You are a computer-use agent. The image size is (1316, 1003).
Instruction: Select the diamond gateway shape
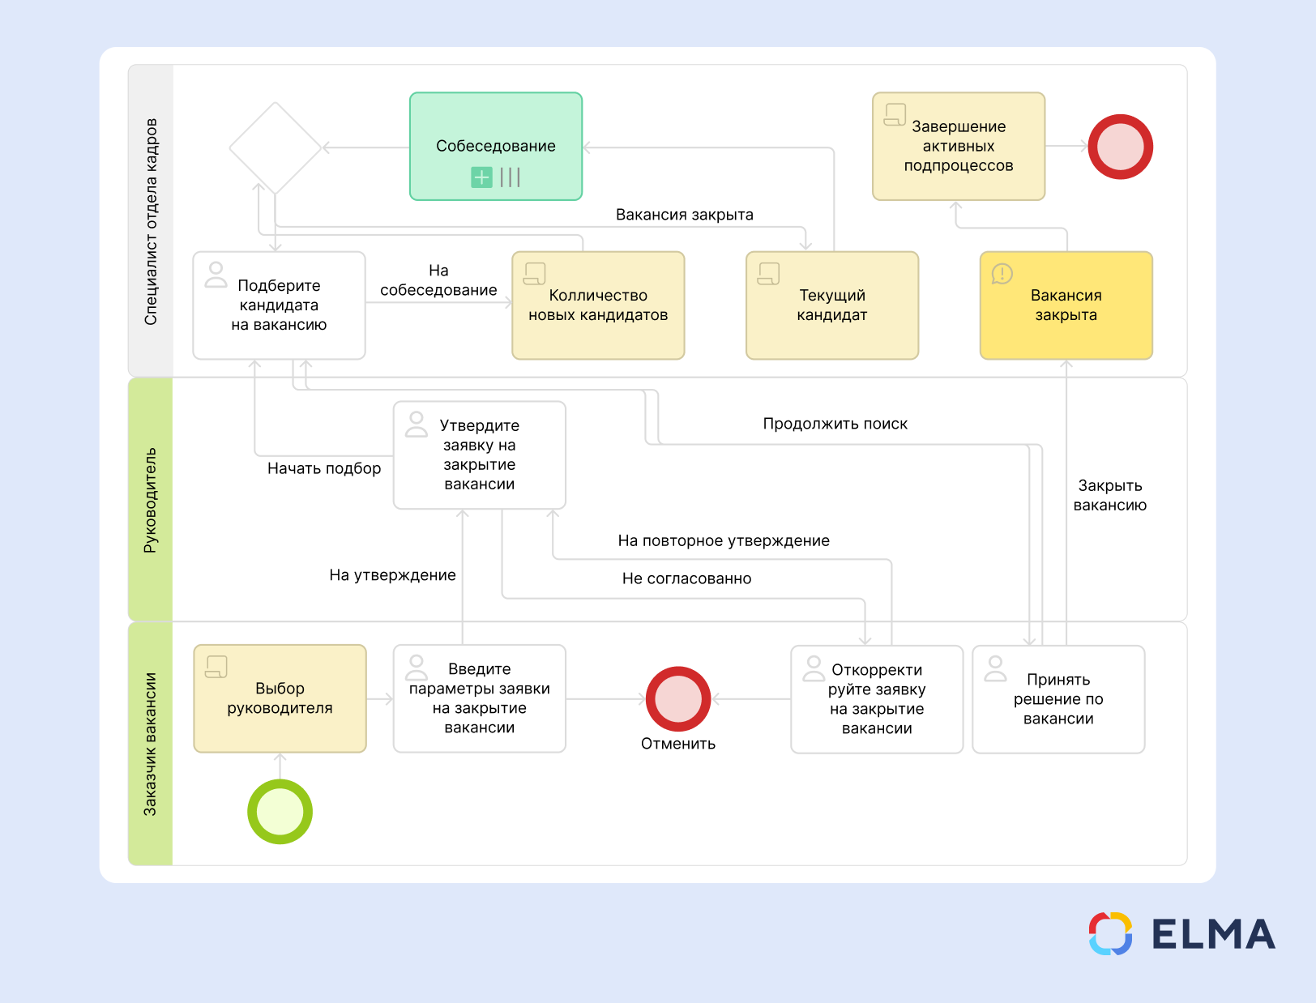tap(276, 147)
